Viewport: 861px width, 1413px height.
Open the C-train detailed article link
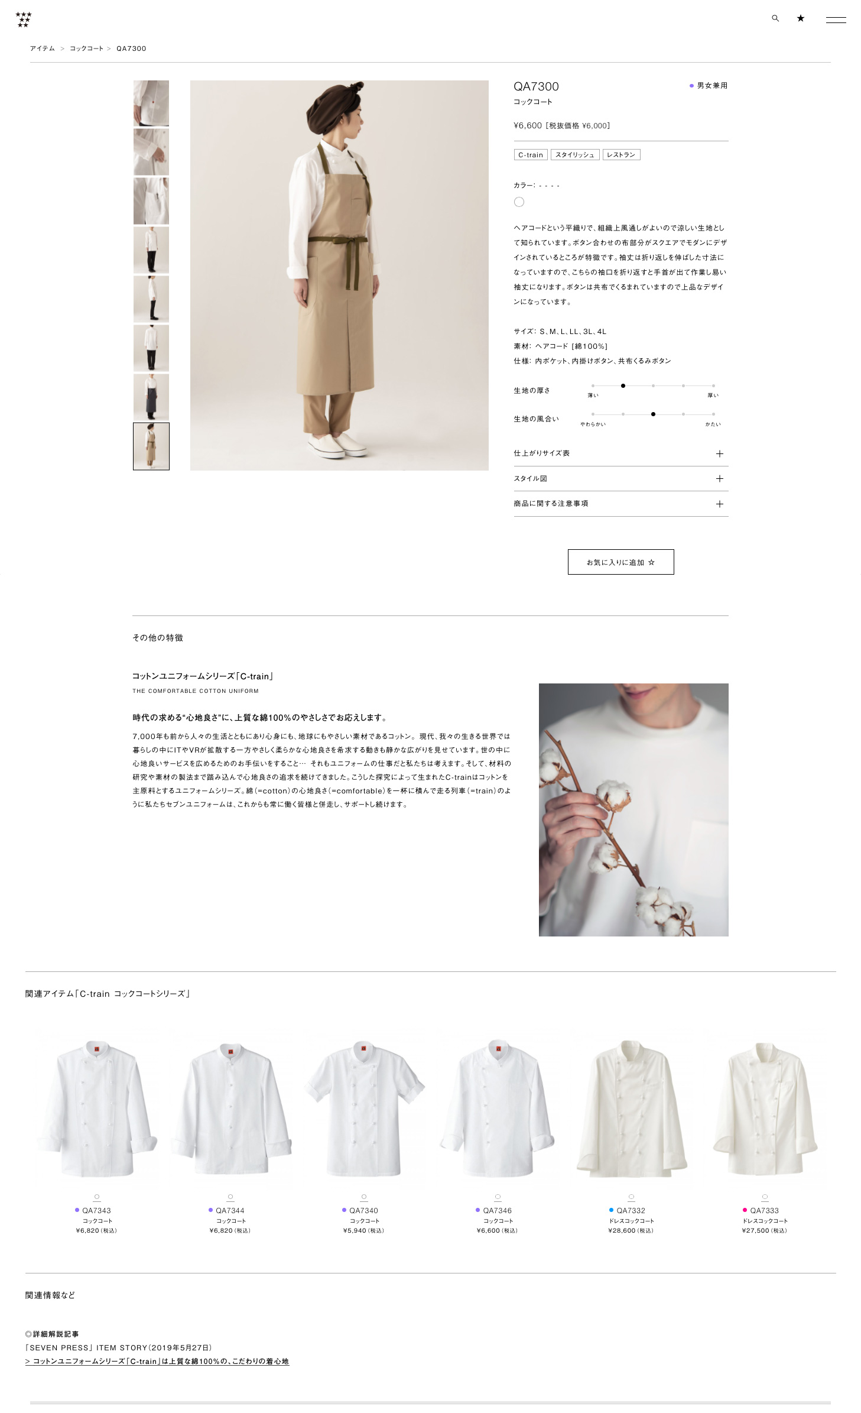157,1361
